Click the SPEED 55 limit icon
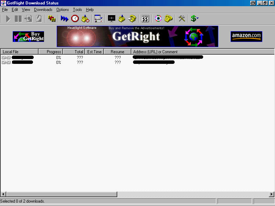Viewport: 275px width, 206px height. pos(145,19)
